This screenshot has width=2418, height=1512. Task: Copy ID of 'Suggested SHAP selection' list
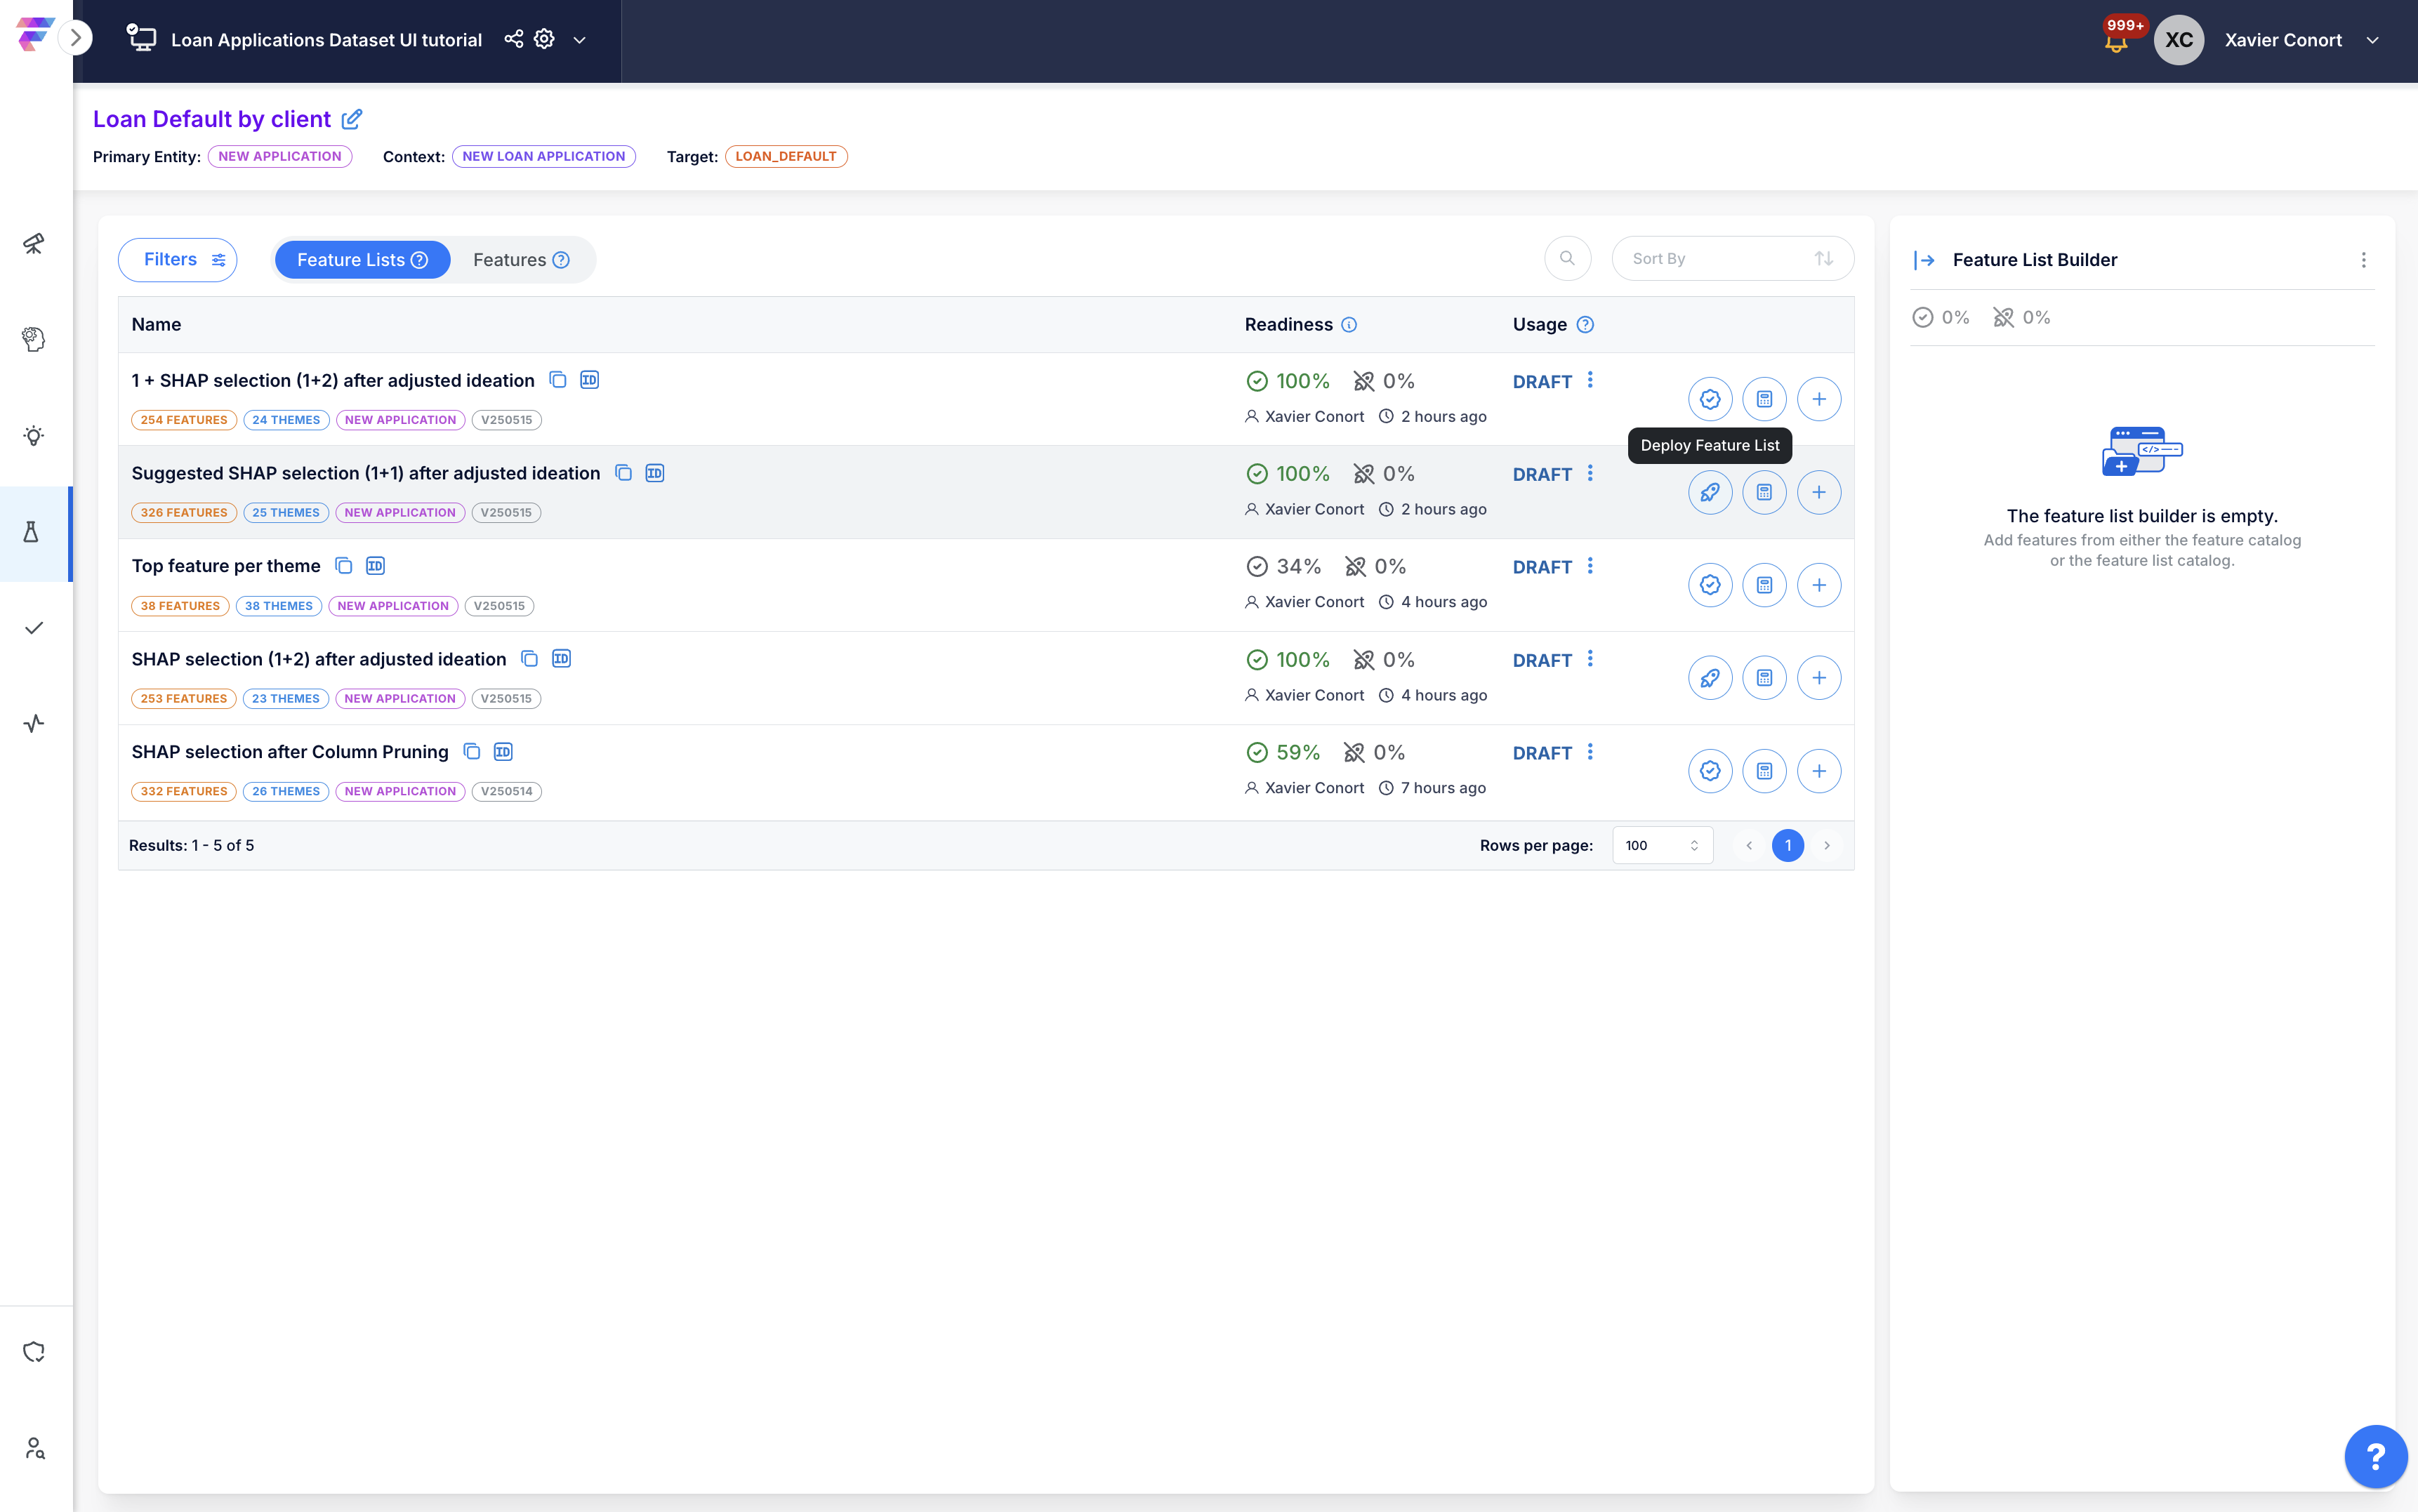[655, 473]
